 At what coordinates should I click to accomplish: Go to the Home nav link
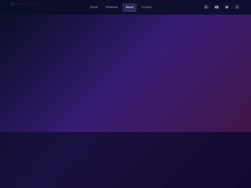pos(93,7)
